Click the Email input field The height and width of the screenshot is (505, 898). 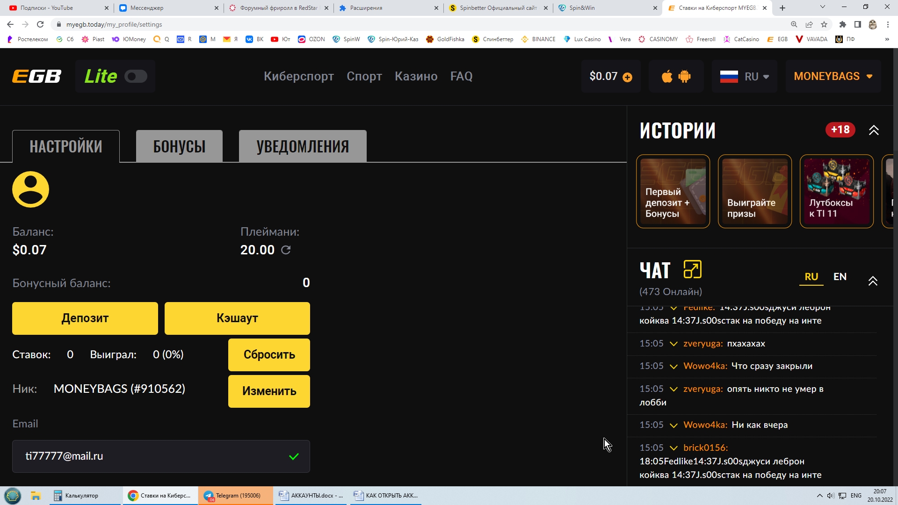click(161, 456)
